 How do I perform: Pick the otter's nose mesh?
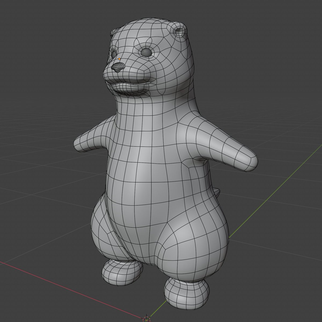click(118, 68)
